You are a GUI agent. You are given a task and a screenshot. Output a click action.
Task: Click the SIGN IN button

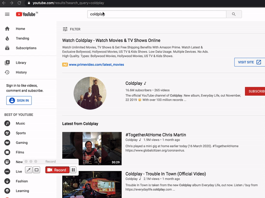pos(19,101)
